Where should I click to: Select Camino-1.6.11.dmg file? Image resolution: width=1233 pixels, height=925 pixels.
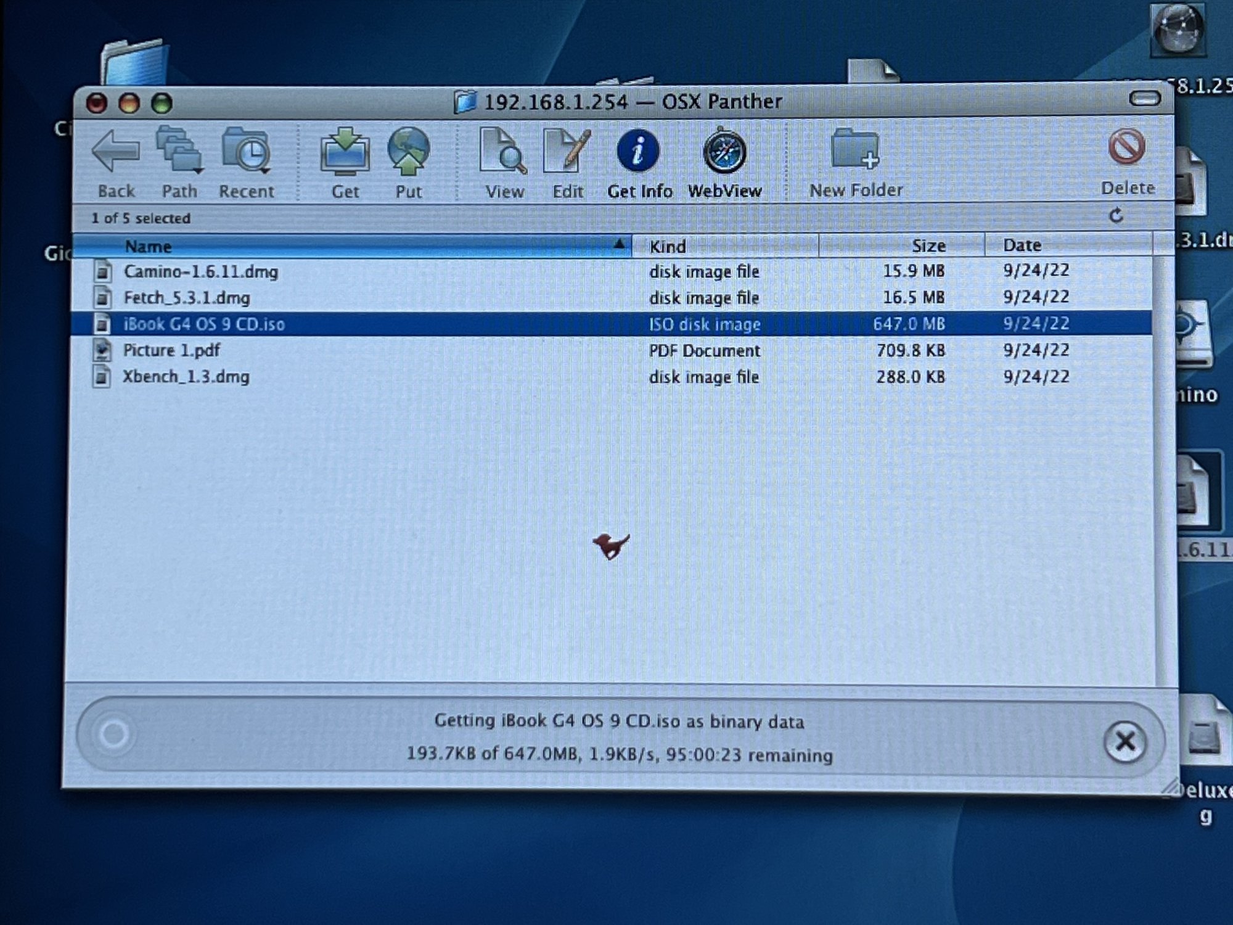click(200, 272)
